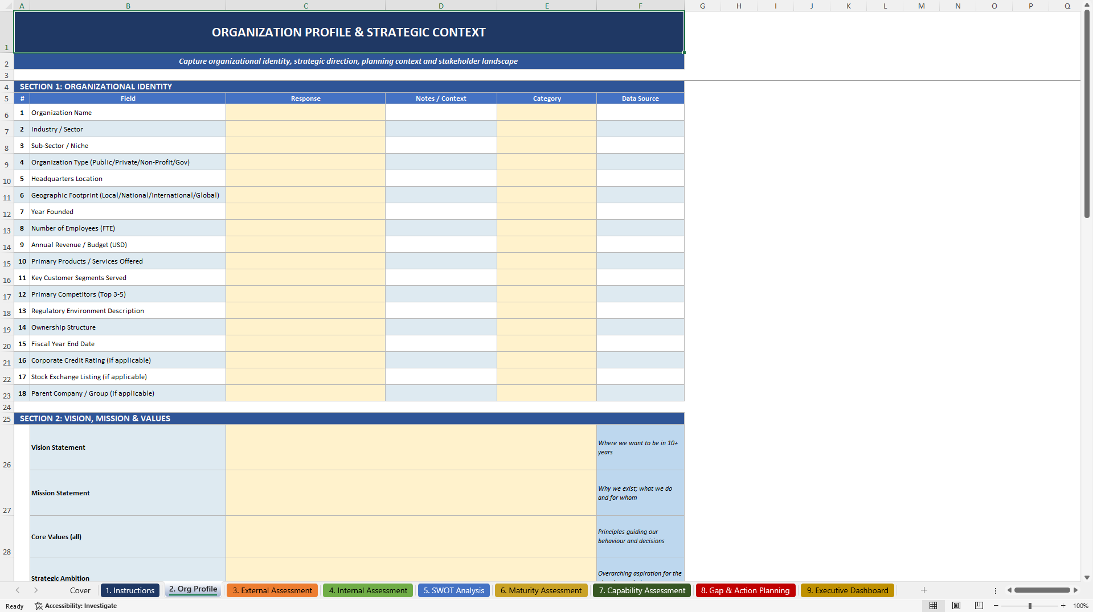Open 8. Gap & Action Planning tab

745,590
